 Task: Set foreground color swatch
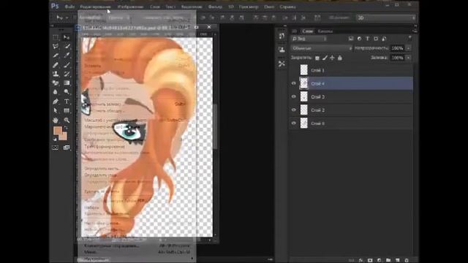click(57, 131)
